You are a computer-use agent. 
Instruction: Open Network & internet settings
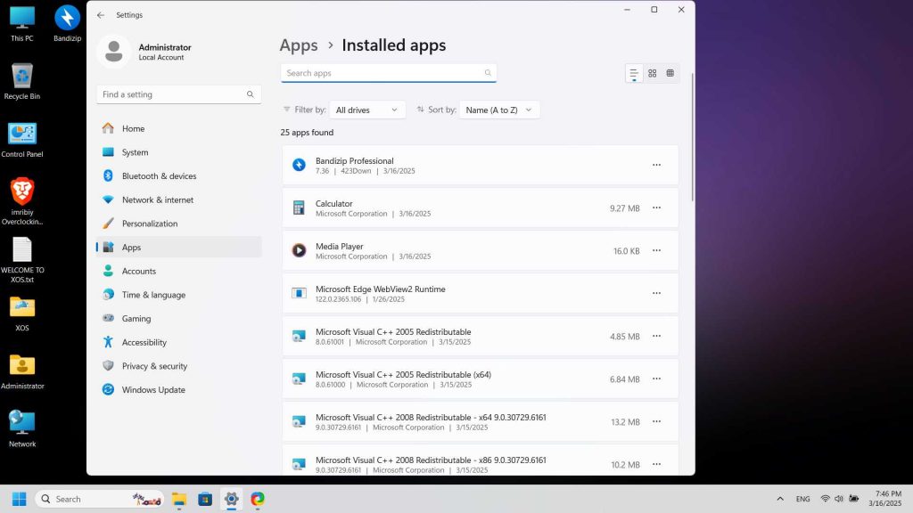pos(178,200)
